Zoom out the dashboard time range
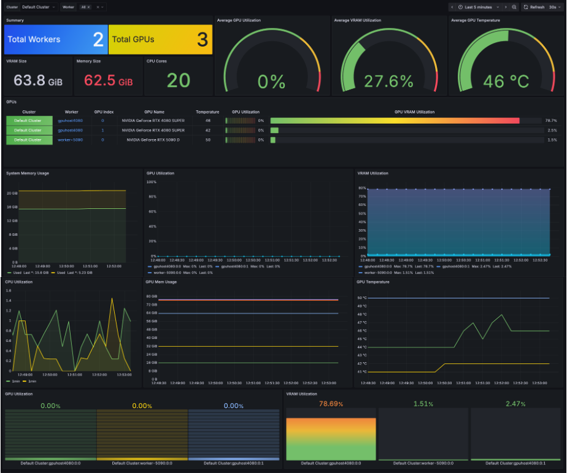 514,7
